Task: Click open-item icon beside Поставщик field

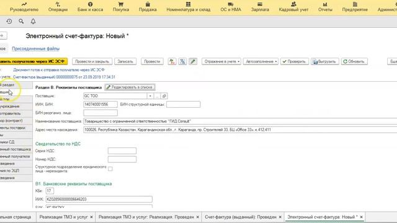Action: [164, 96]
